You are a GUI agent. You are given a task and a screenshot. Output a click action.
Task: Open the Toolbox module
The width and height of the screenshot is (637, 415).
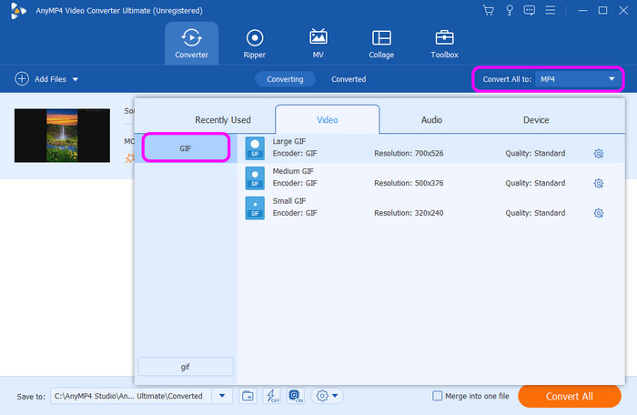pos(444,44)
